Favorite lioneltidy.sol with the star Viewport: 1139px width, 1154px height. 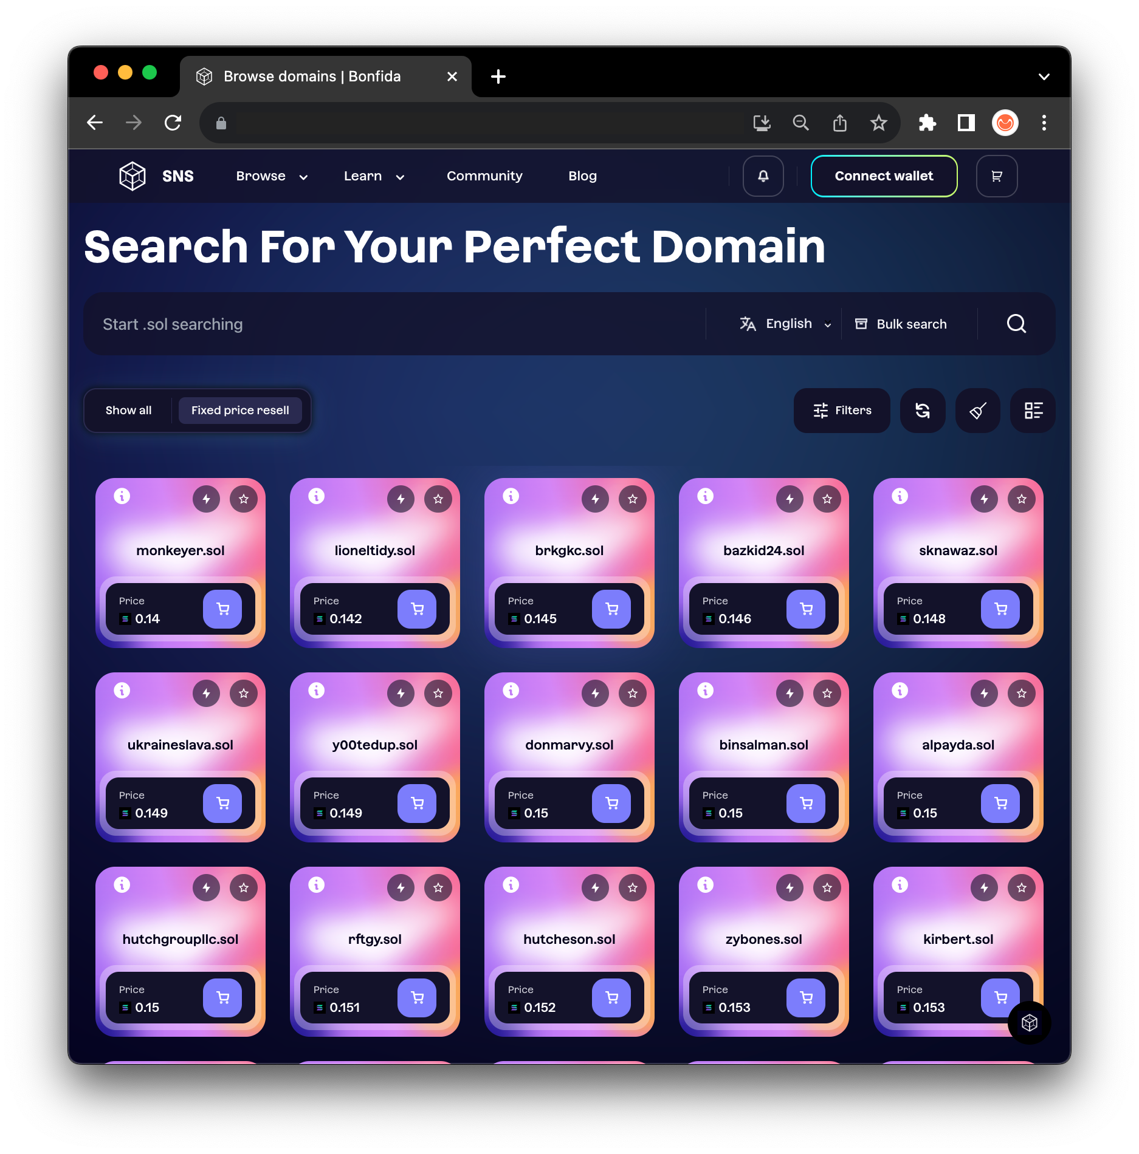(438, 499)
